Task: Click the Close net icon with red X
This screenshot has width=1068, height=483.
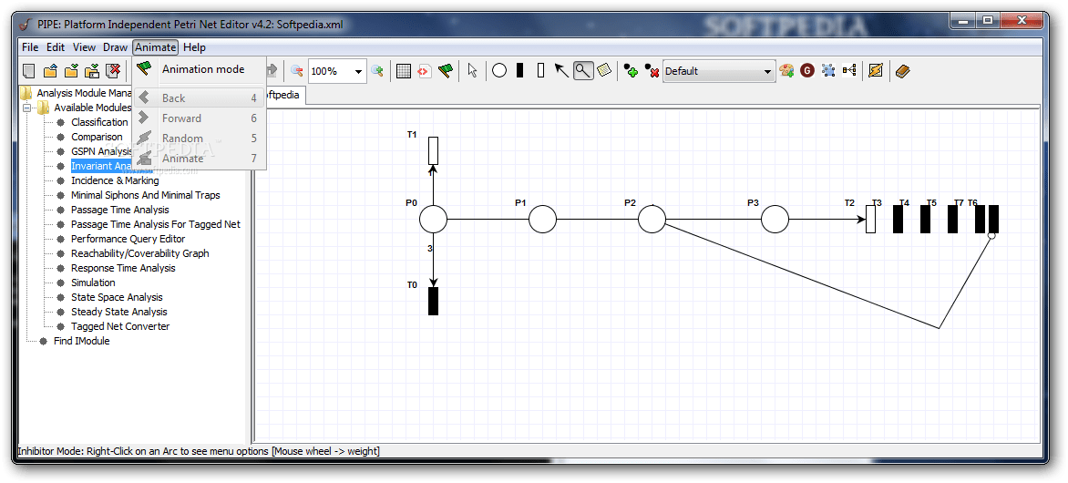Action: pyautogui.click(x=113, y=71)
